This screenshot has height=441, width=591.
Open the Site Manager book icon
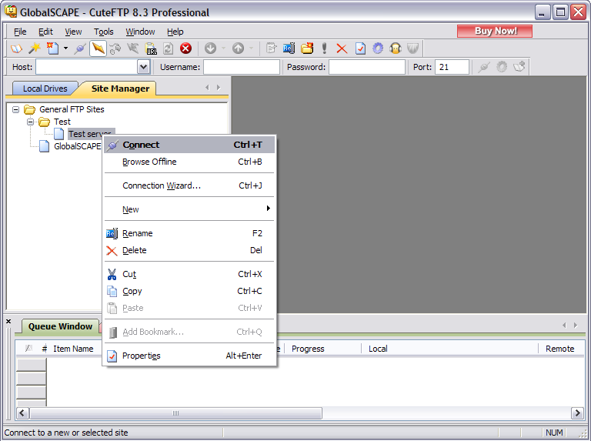click(16, 48)
